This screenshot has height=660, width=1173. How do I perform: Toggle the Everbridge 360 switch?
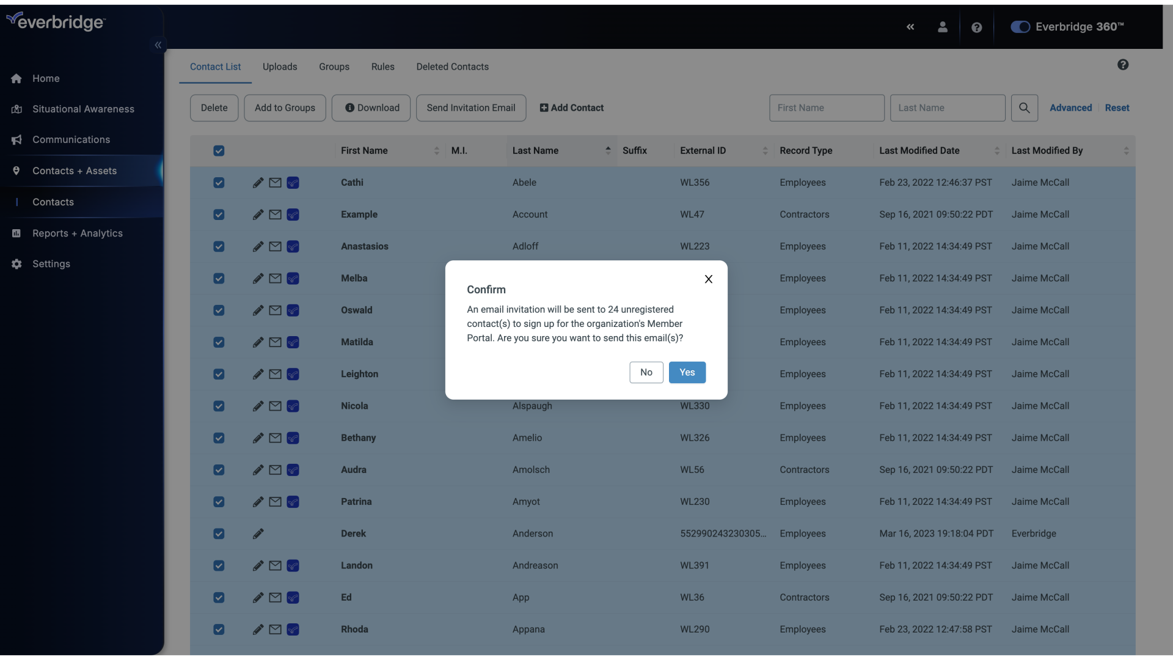[x=1020, y=27]
